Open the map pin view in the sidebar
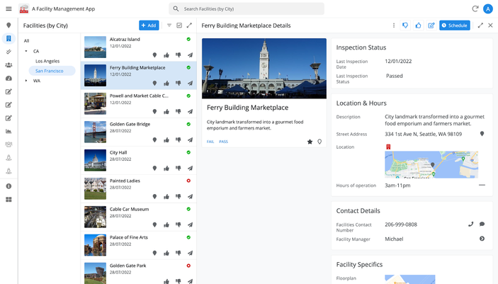 [x=9, y=25]
